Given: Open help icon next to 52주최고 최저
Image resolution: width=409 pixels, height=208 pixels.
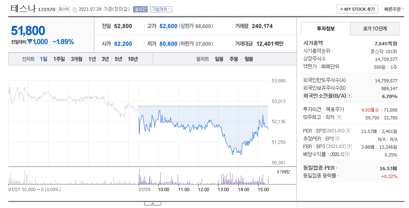Looking at the screenshot, I should (x=339, y=117).
